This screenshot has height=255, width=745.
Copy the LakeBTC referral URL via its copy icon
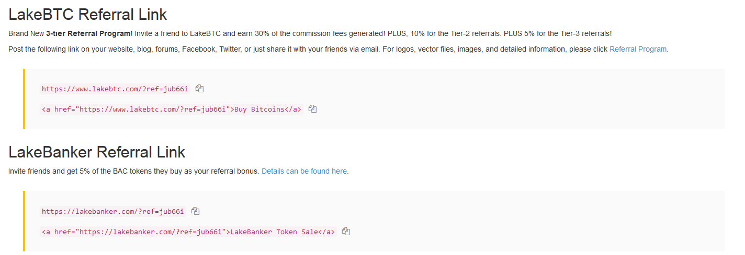pyautogui.click(x=199, y=89)
